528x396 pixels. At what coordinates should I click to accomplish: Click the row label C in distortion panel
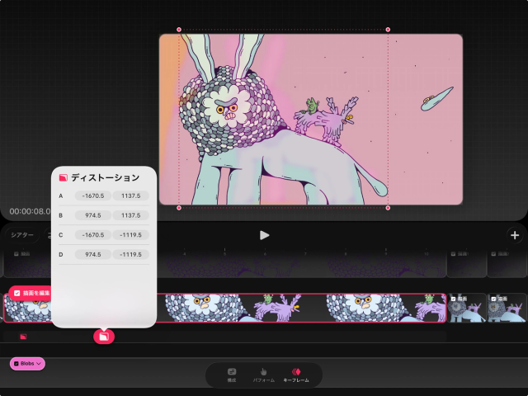(60, 235)
